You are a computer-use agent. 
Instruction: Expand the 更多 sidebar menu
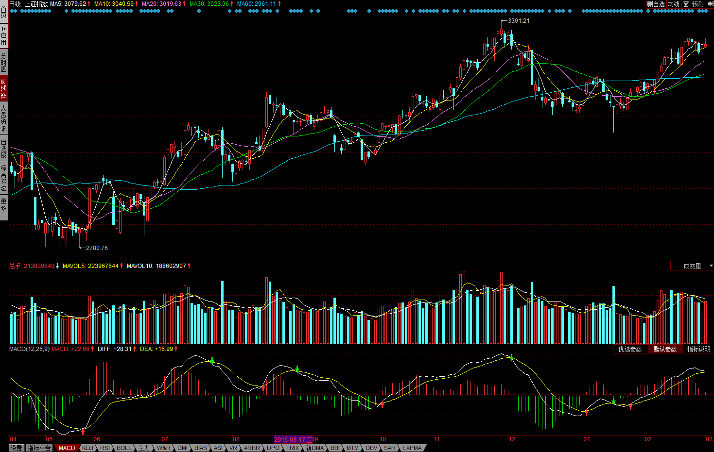point(4,206)
